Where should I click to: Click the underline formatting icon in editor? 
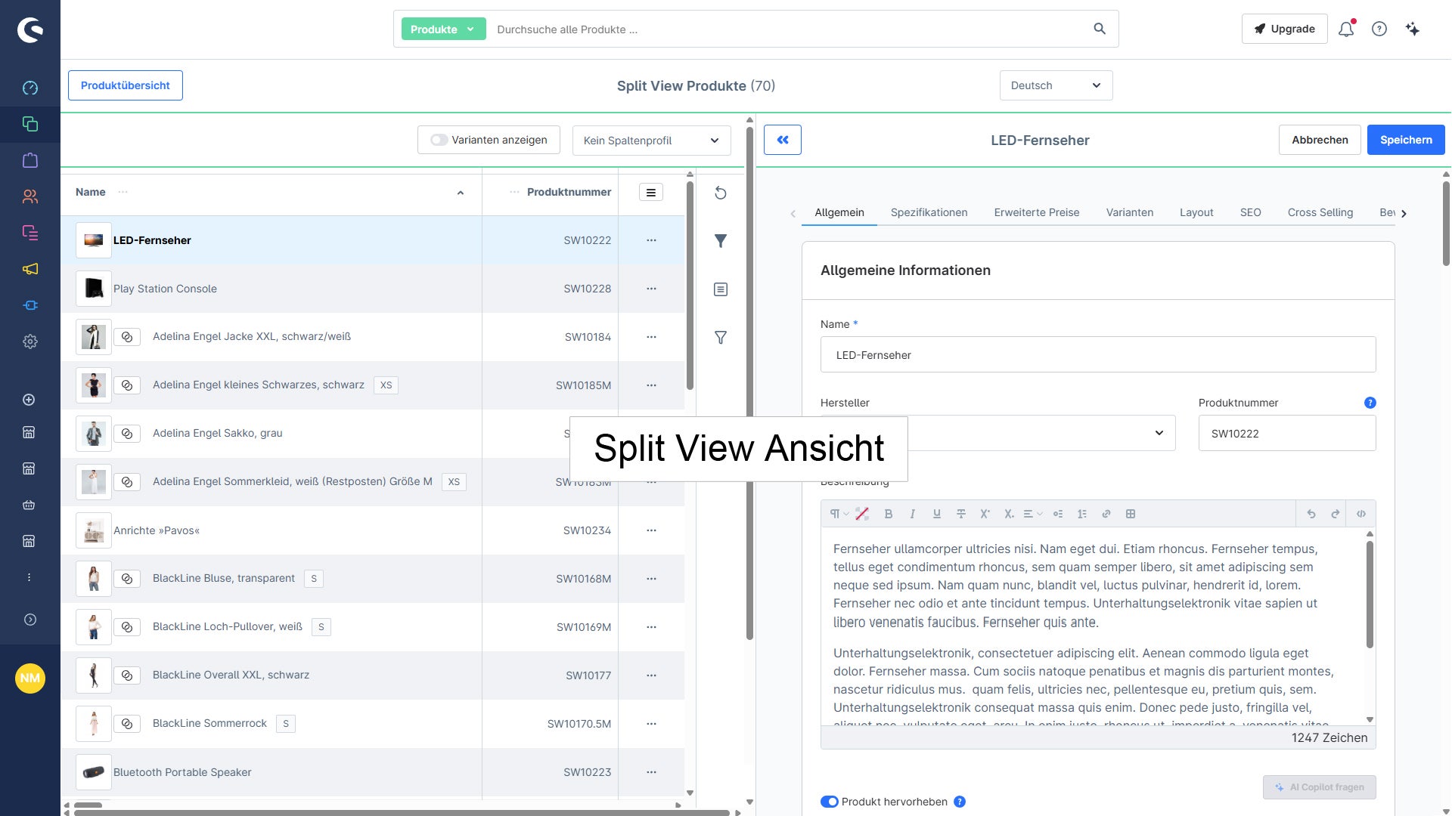coord(937,514)
